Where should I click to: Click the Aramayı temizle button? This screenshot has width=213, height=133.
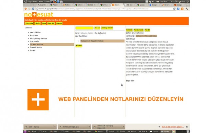click(x=107, y=28)
